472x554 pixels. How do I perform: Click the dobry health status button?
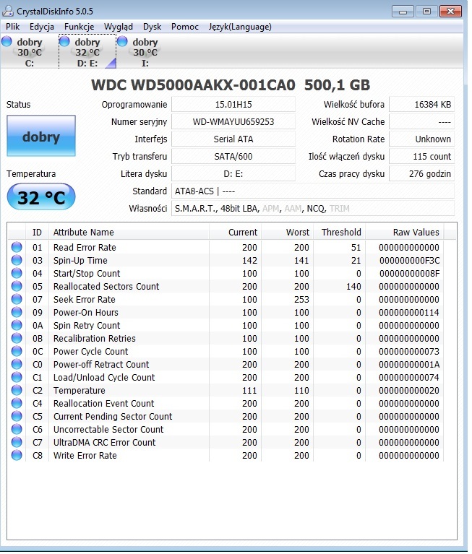(x=41, y=136)
